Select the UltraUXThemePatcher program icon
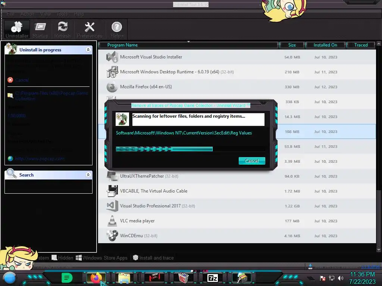This screenshot has height=286, width=382. coord(112,176)
